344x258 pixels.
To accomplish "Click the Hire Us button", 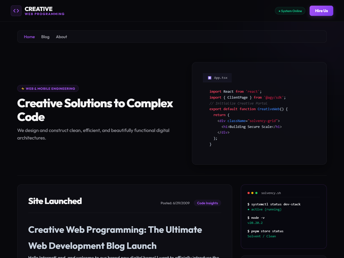I will 321,11.
